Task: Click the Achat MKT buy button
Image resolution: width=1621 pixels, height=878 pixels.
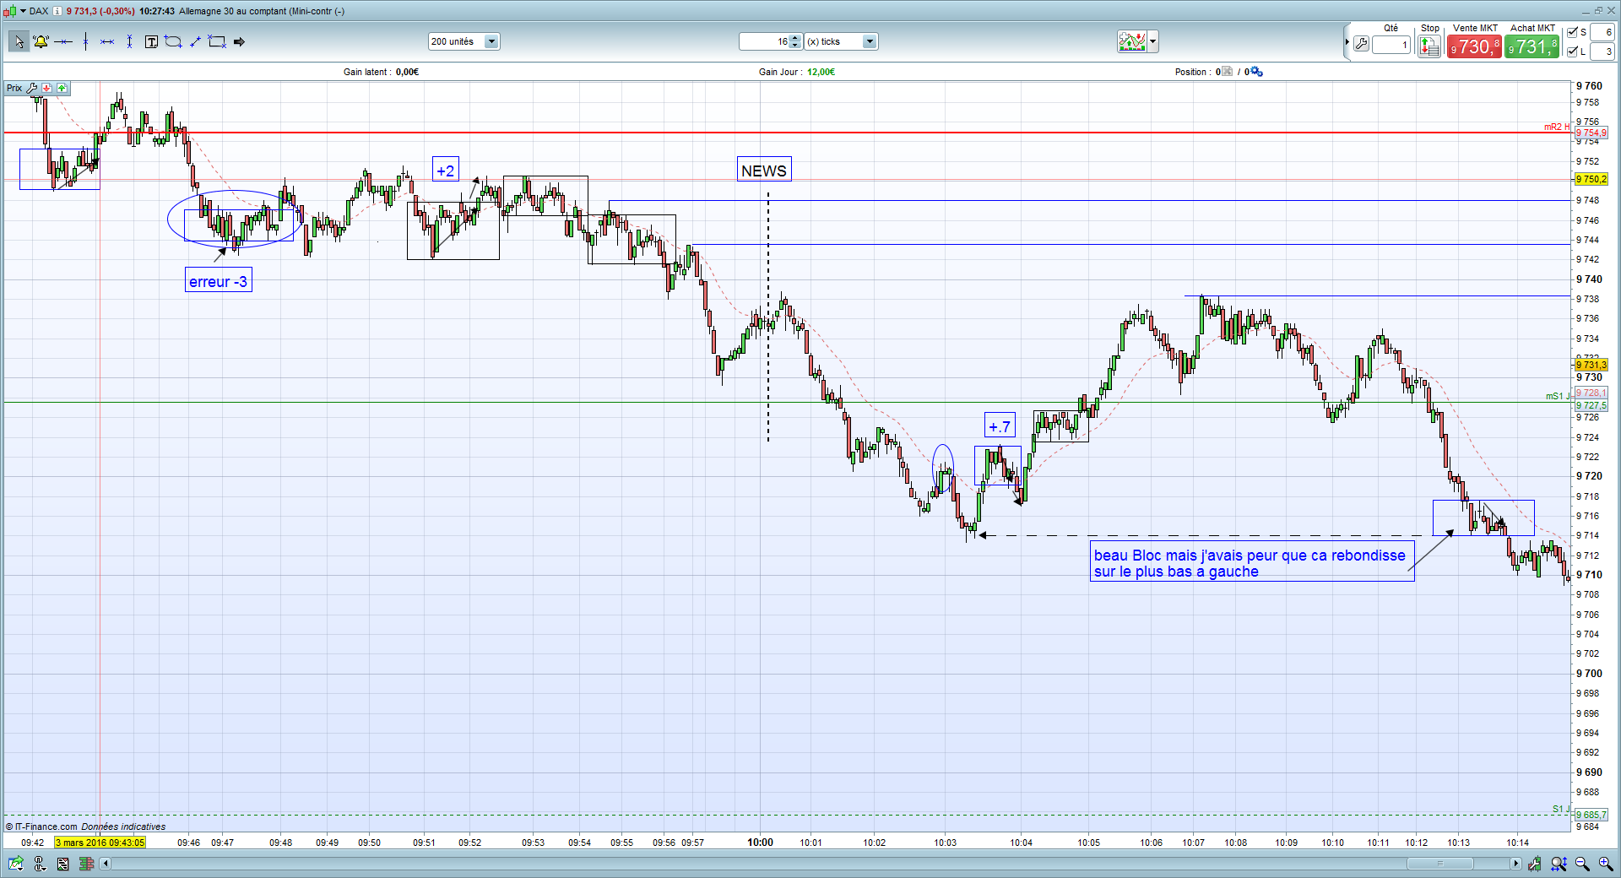Action: point(1532,46)
